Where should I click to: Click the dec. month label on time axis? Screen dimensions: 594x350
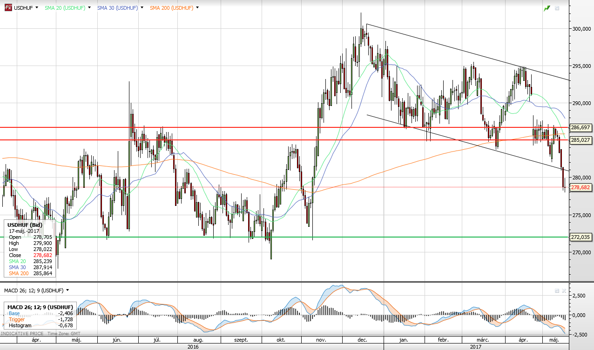(362, 340)
